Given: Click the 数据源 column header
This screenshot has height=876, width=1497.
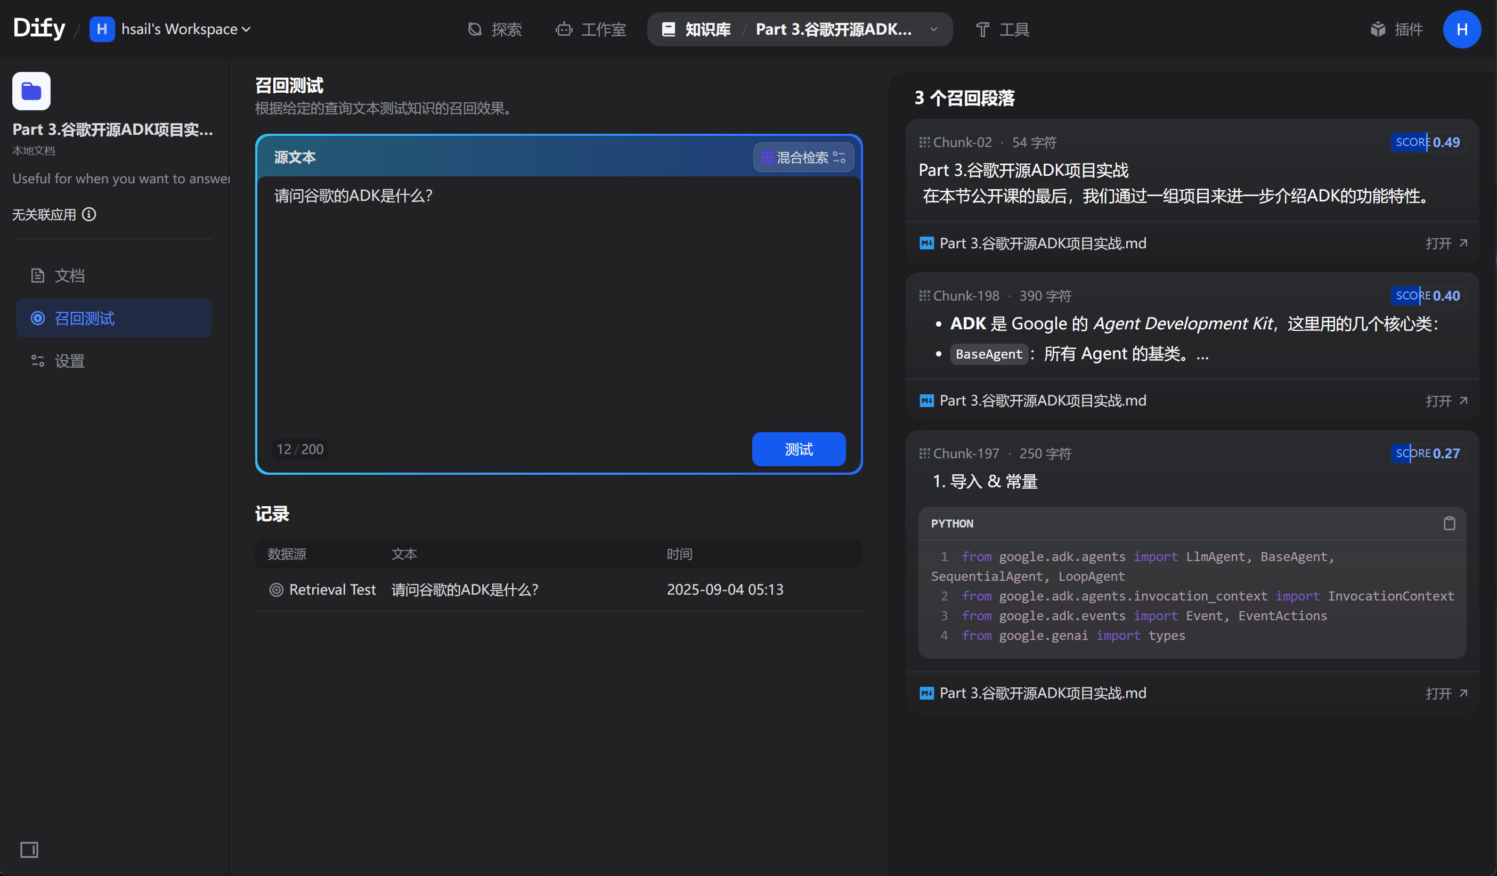Looking at the screenshot, I should point(287,554).
